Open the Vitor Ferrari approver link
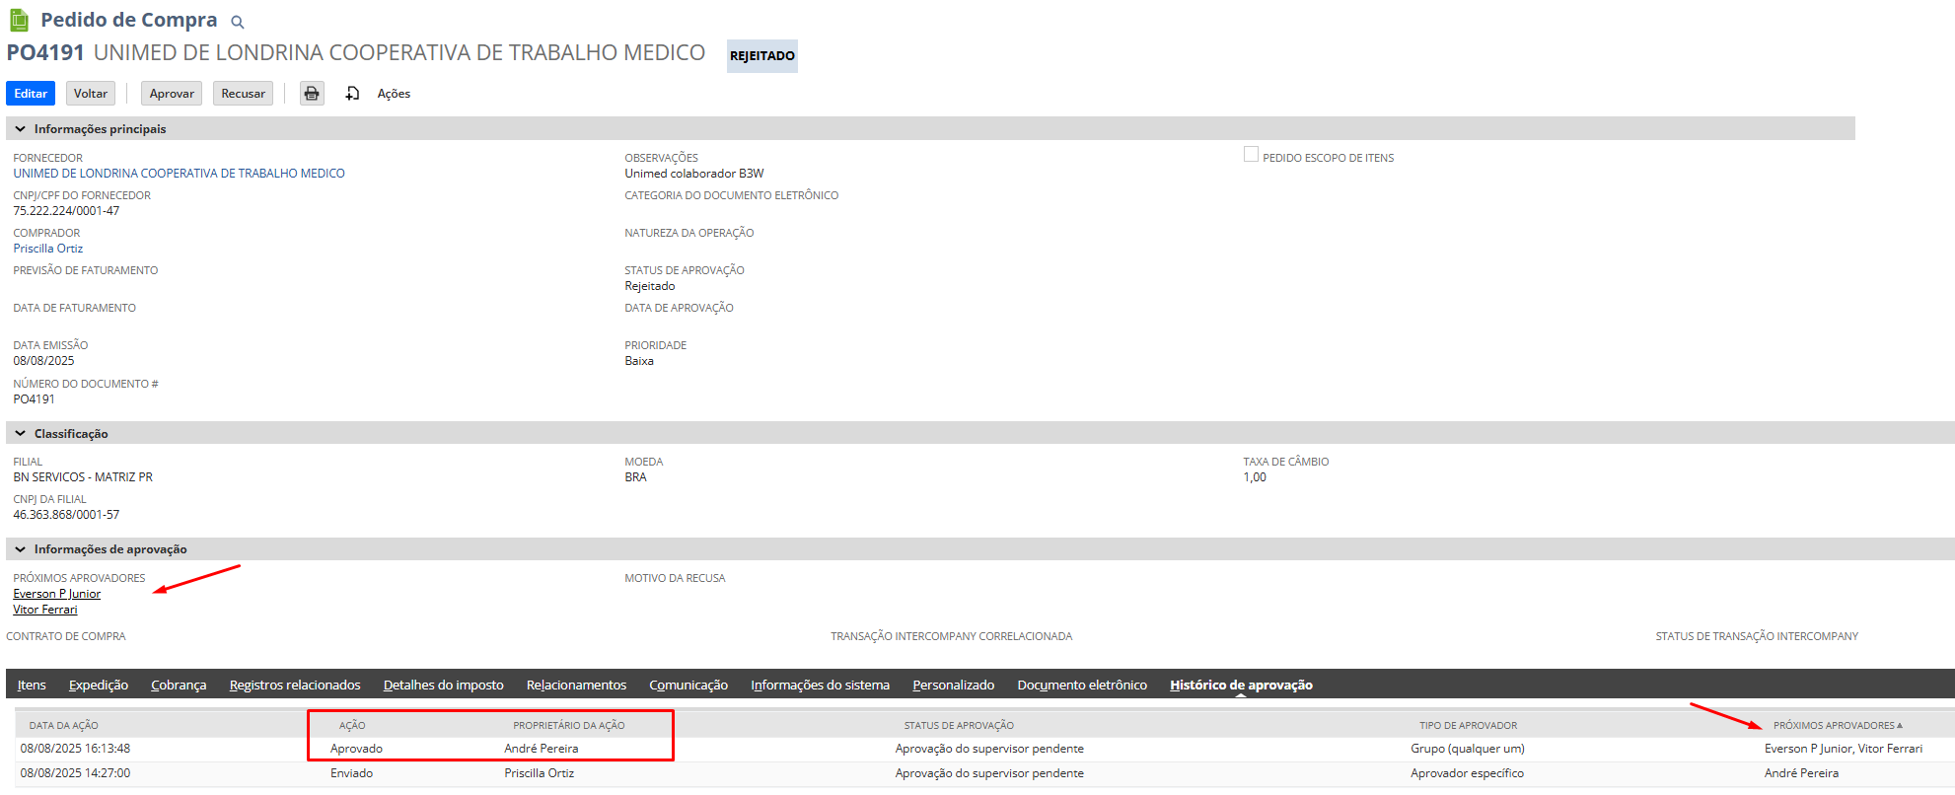1955x795 pixels. coord(45,610)
